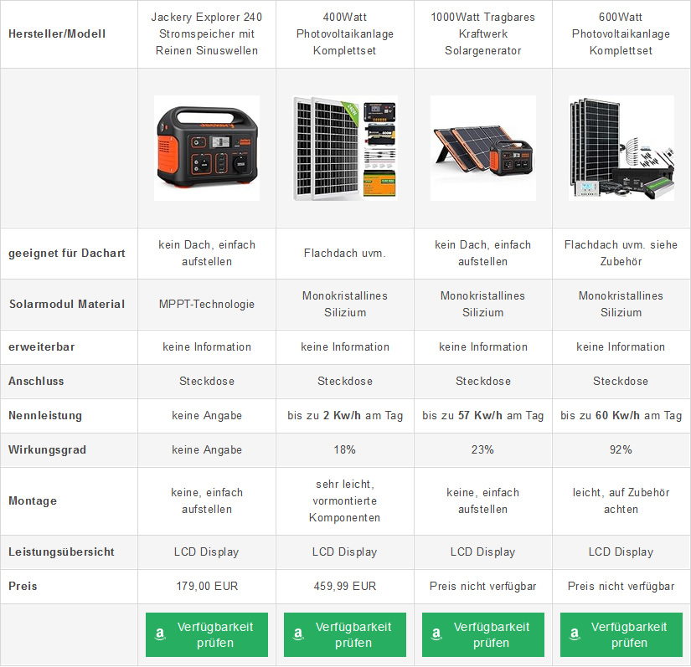Click the Hersteller/Modell row header

[57, 34]
